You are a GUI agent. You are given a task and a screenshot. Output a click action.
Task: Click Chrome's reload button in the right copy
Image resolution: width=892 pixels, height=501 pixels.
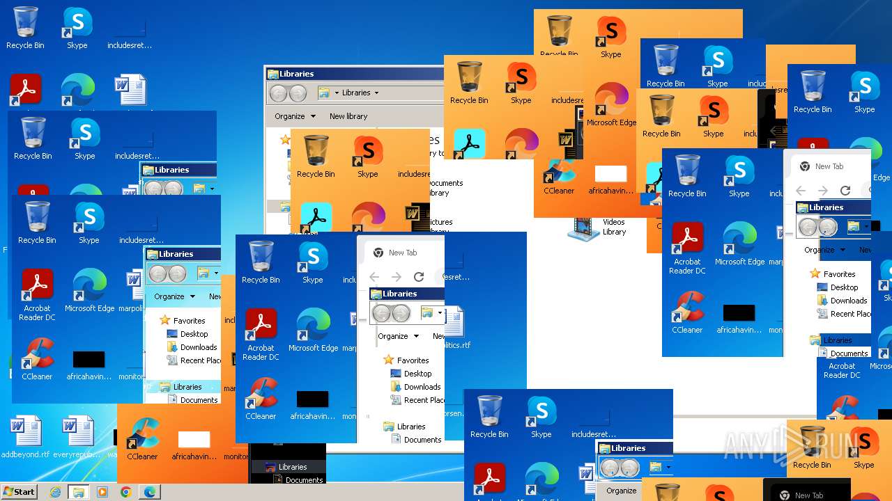[x=845, y=191]
